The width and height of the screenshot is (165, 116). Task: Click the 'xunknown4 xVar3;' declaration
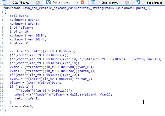click(x=24, y=24)
